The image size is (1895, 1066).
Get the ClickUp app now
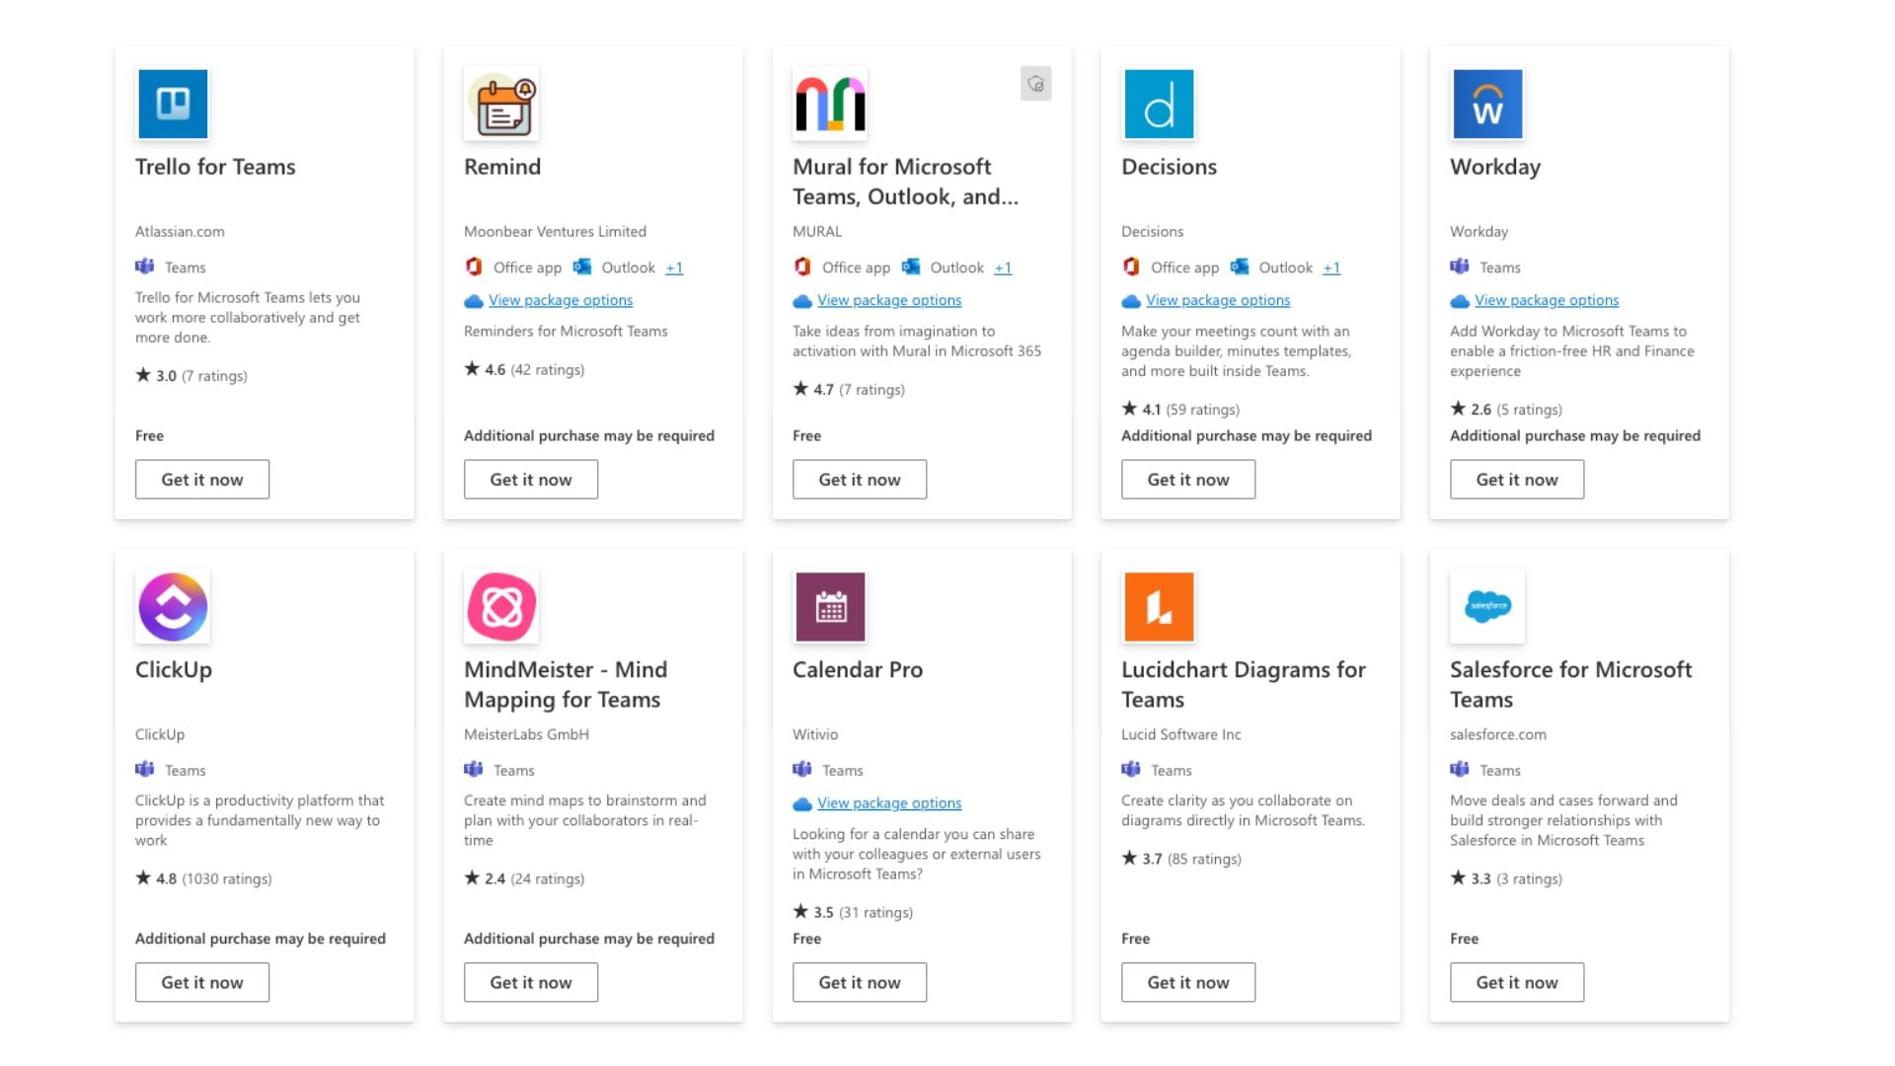[202, 983]
